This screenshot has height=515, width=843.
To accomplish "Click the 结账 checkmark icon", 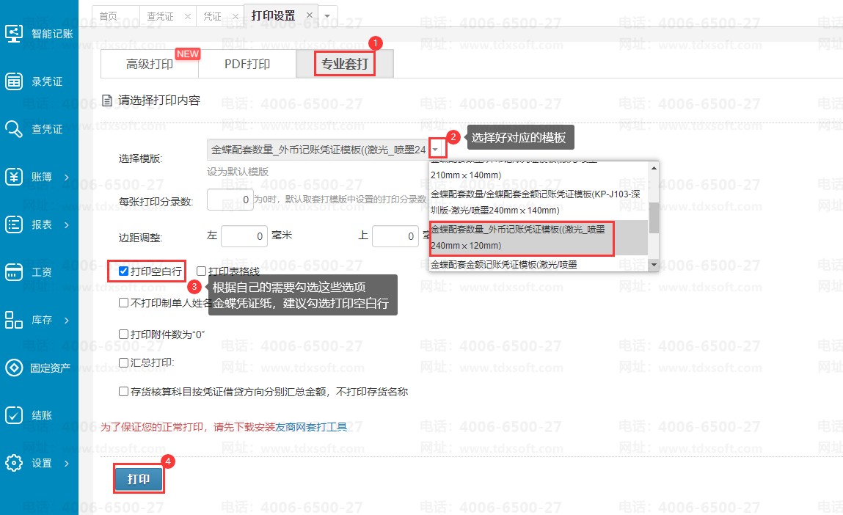I will tap(14, 415).
